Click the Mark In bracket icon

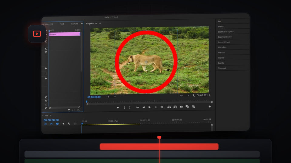pos(124,107)
